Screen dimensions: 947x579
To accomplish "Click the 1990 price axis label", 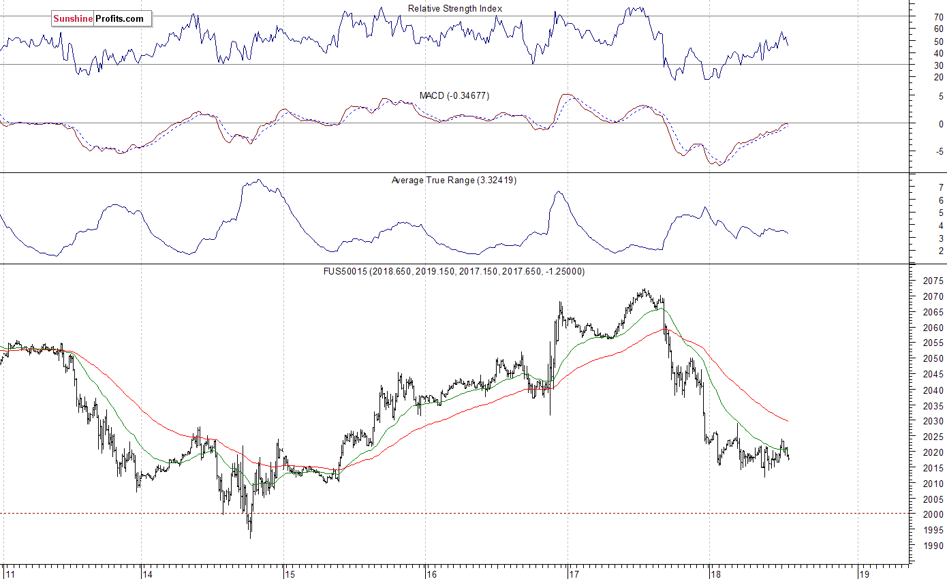I will coord(935,546).
